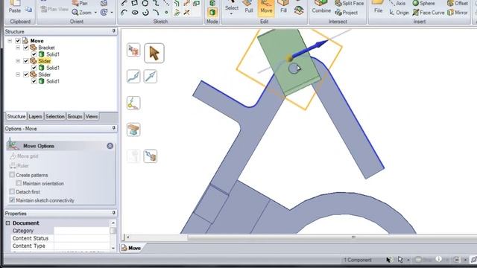Click the Fulcrum tool guide icon
The width and height of the screenshot is (477, 268).
click(133, 130)
